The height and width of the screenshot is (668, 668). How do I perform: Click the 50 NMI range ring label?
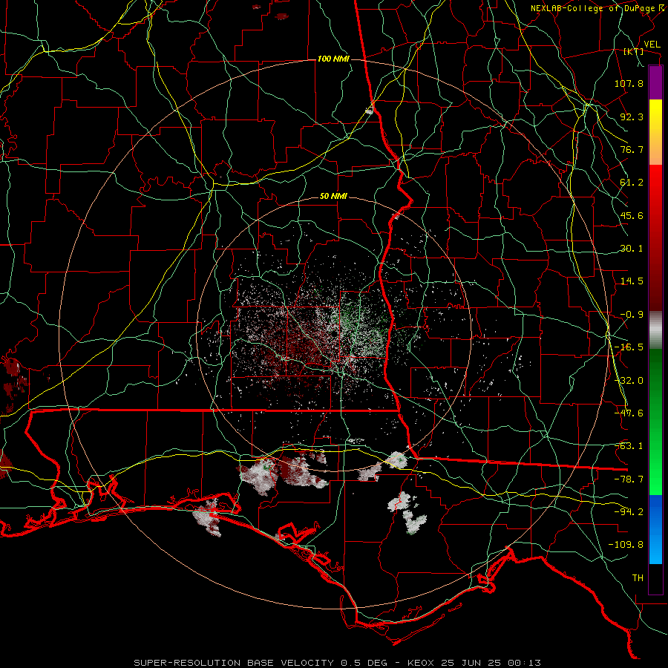(333, 197)
